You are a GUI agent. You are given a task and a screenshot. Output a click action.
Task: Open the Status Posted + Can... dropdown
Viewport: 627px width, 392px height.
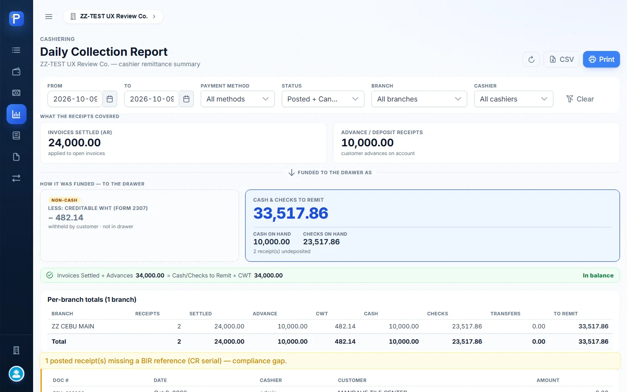[323, 99]
